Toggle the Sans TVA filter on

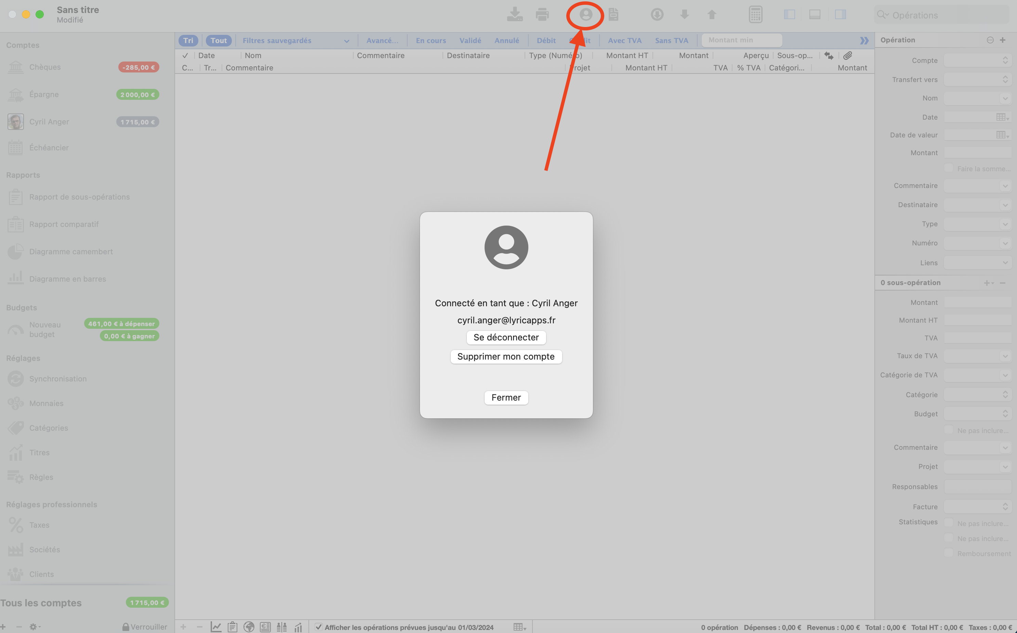[x=671, y=39]
